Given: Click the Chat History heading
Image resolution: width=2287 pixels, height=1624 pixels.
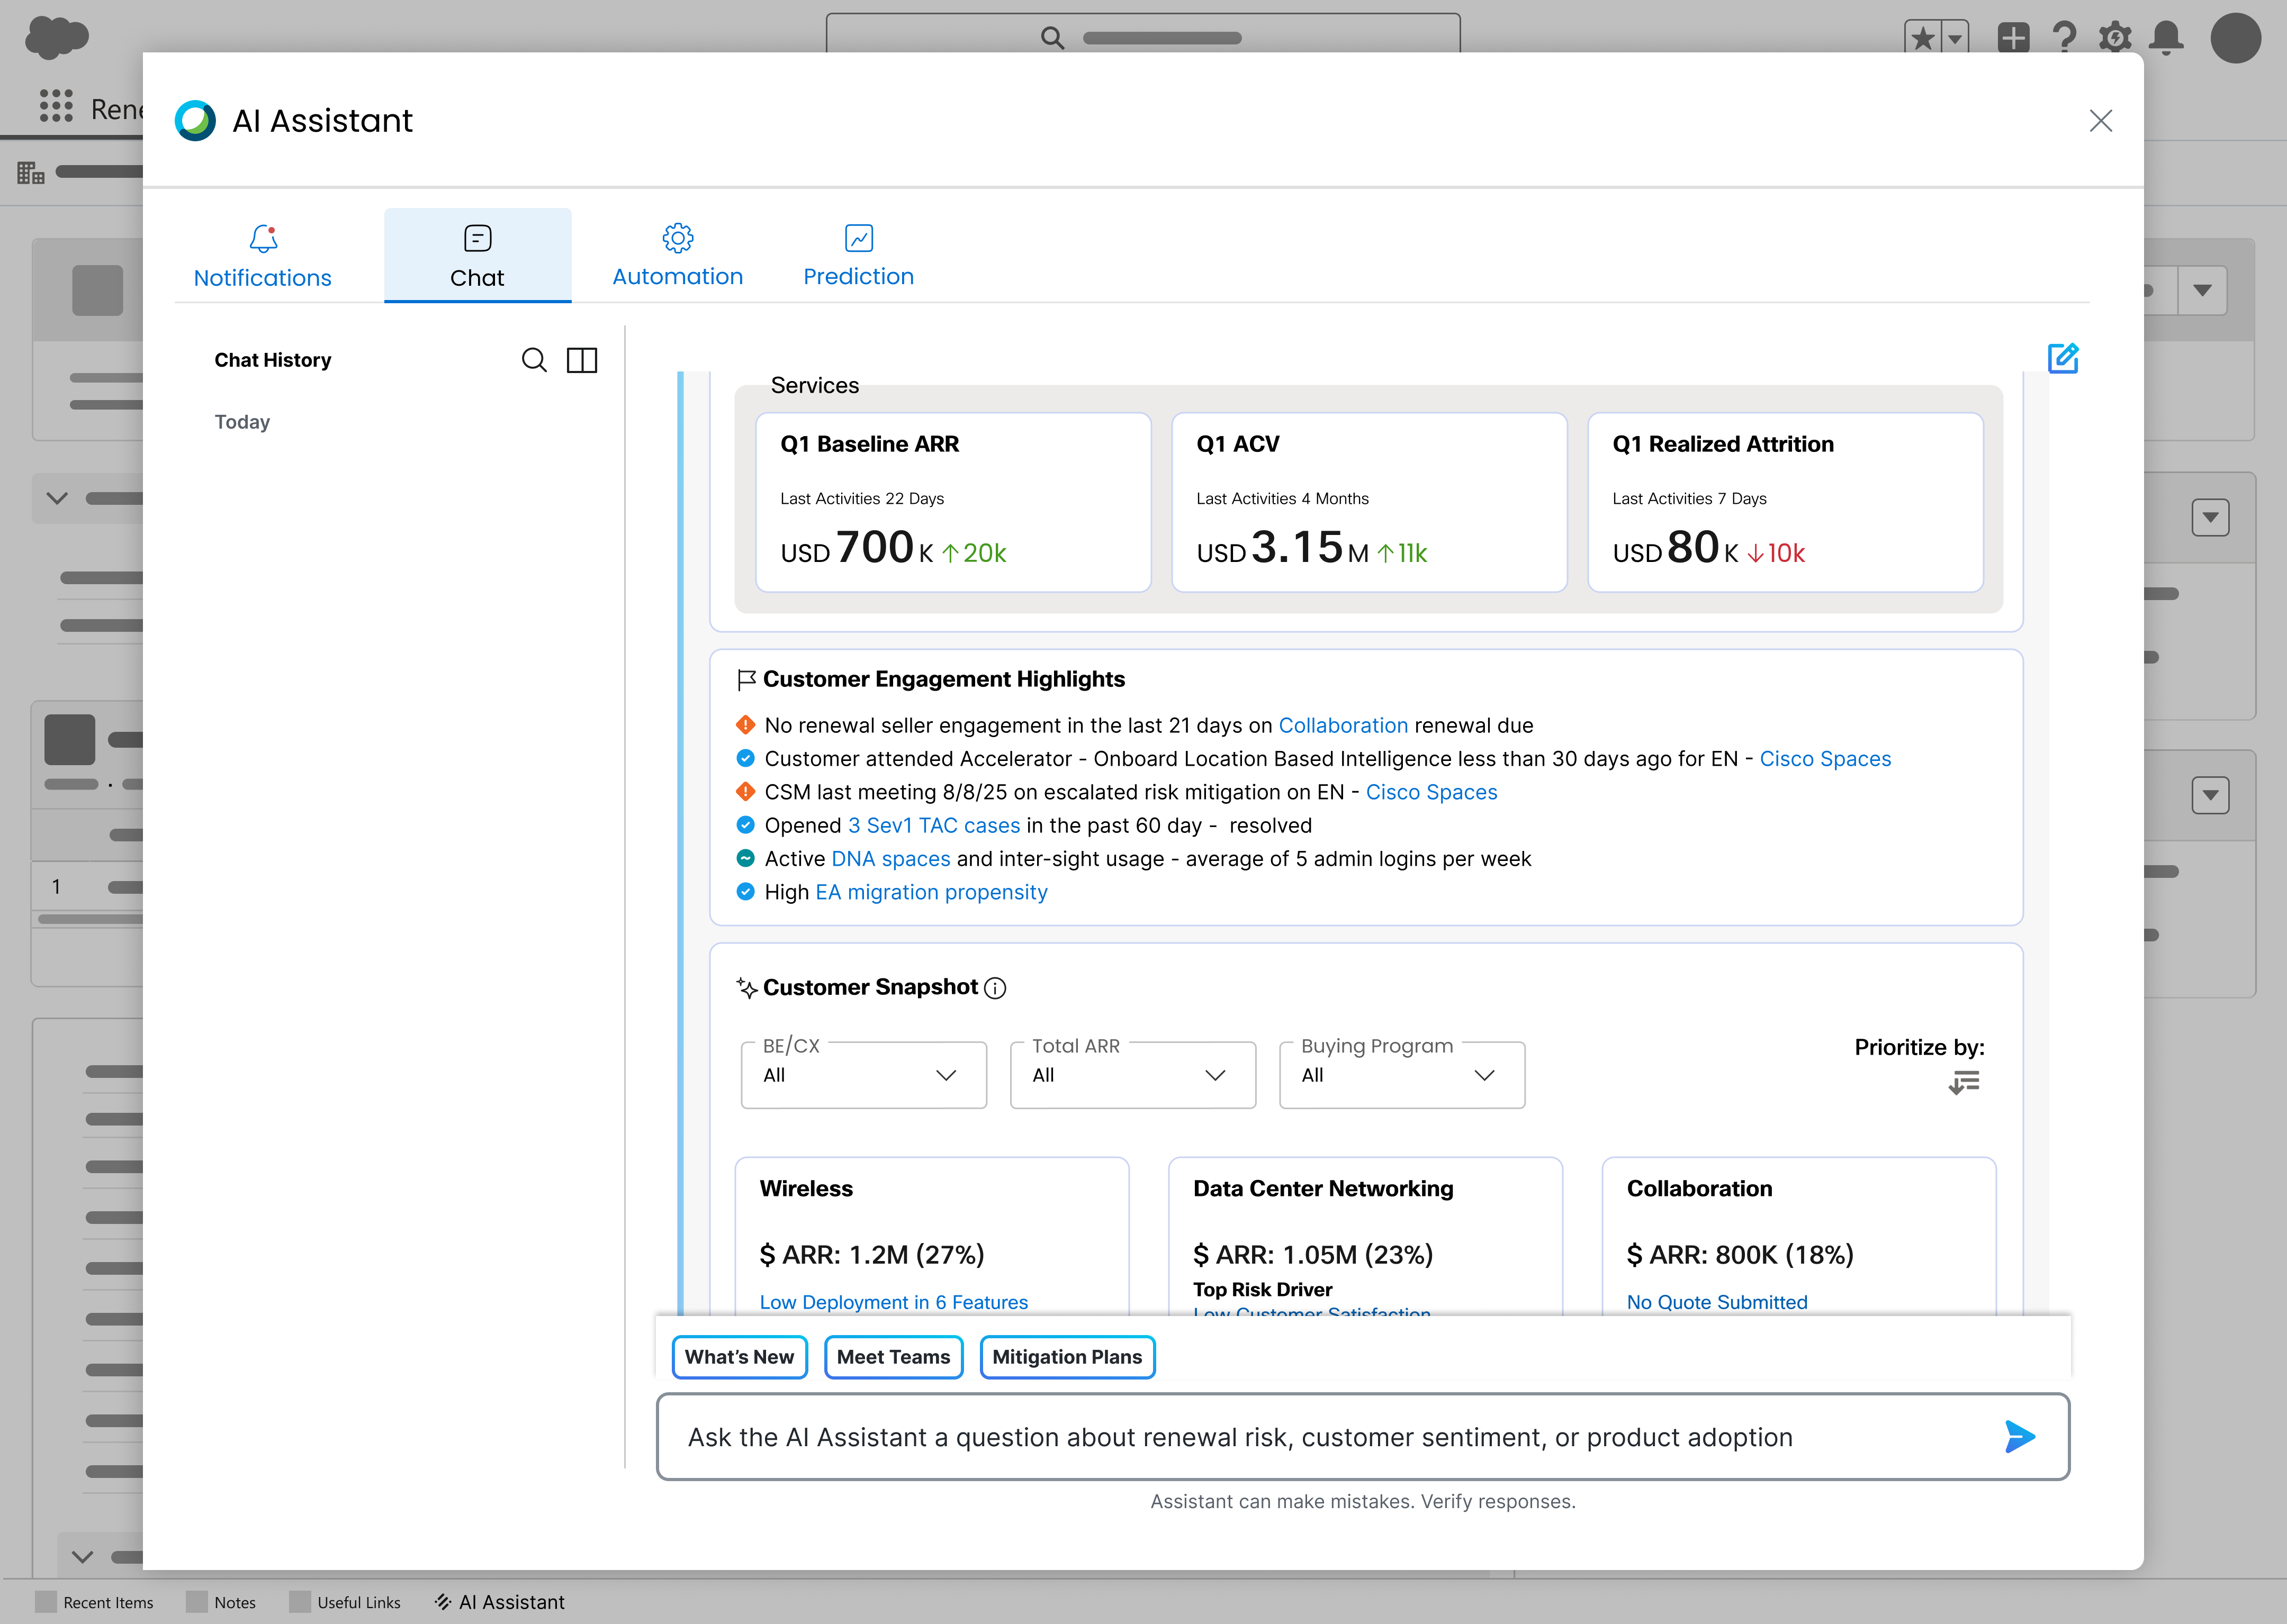Looking at the screenshot, I should coord(272,360).
